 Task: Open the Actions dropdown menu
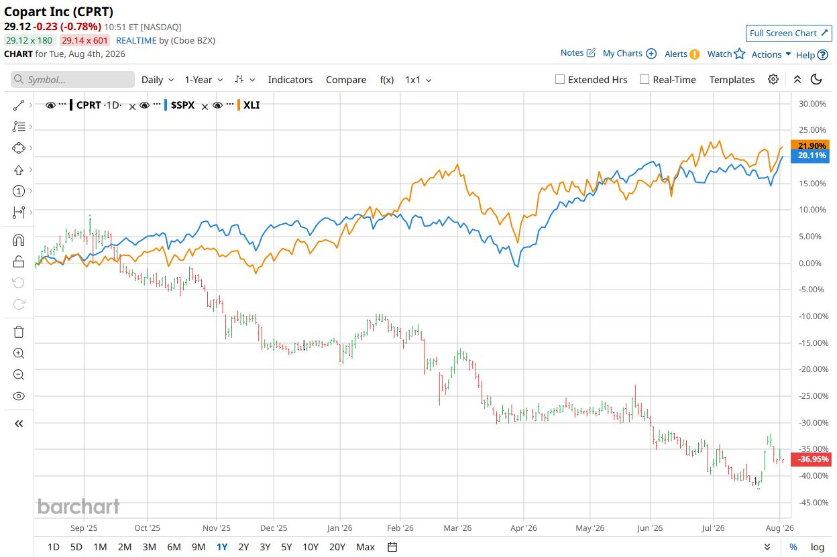pos(771,54)
